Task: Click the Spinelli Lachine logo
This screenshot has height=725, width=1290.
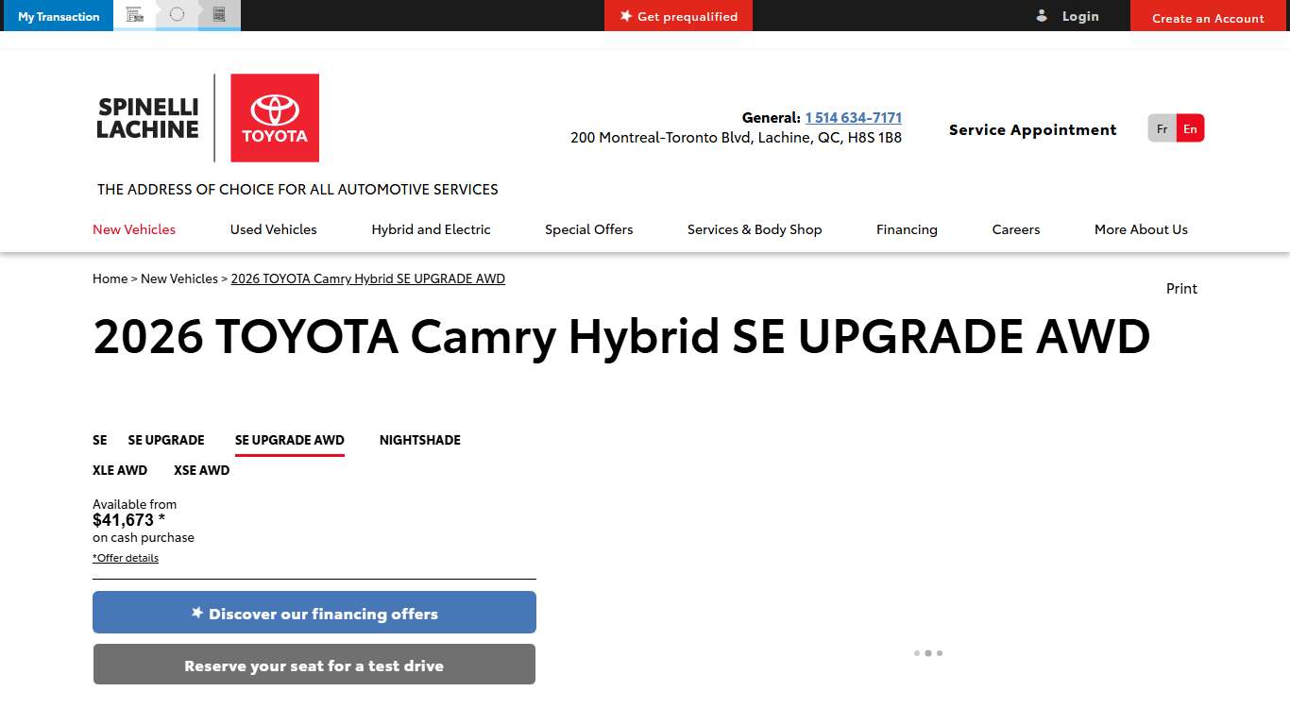Action: 147,117
